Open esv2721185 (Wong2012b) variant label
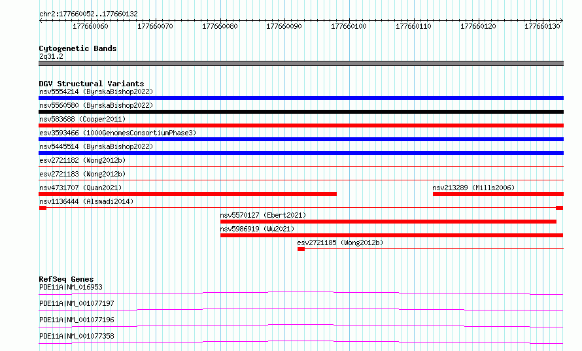The width and height of the screenshot is (582, 351). tap(340, 242)
